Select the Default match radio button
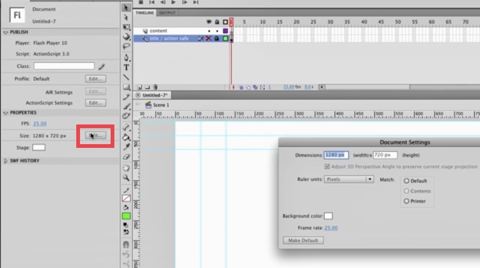The height and width of the screenshot is (268, 480). point(407,181)
